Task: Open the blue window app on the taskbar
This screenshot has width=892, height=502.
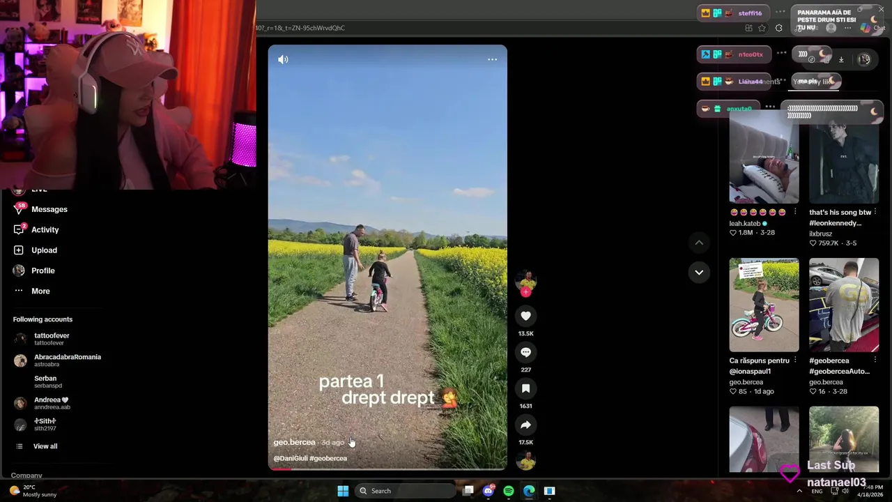Action: pos(549,491)
